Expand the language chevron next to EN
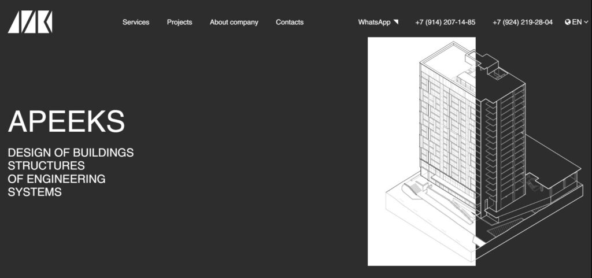Viewport: 592px width, 278px height. [x=586, y=23]
